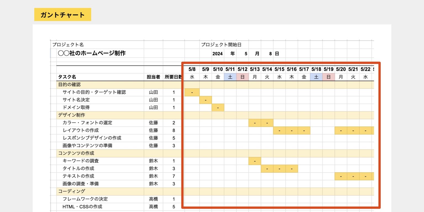The width and height of the screenshot is (424, 212).
Task: Click the 5/8 date header
Action: 192,69
